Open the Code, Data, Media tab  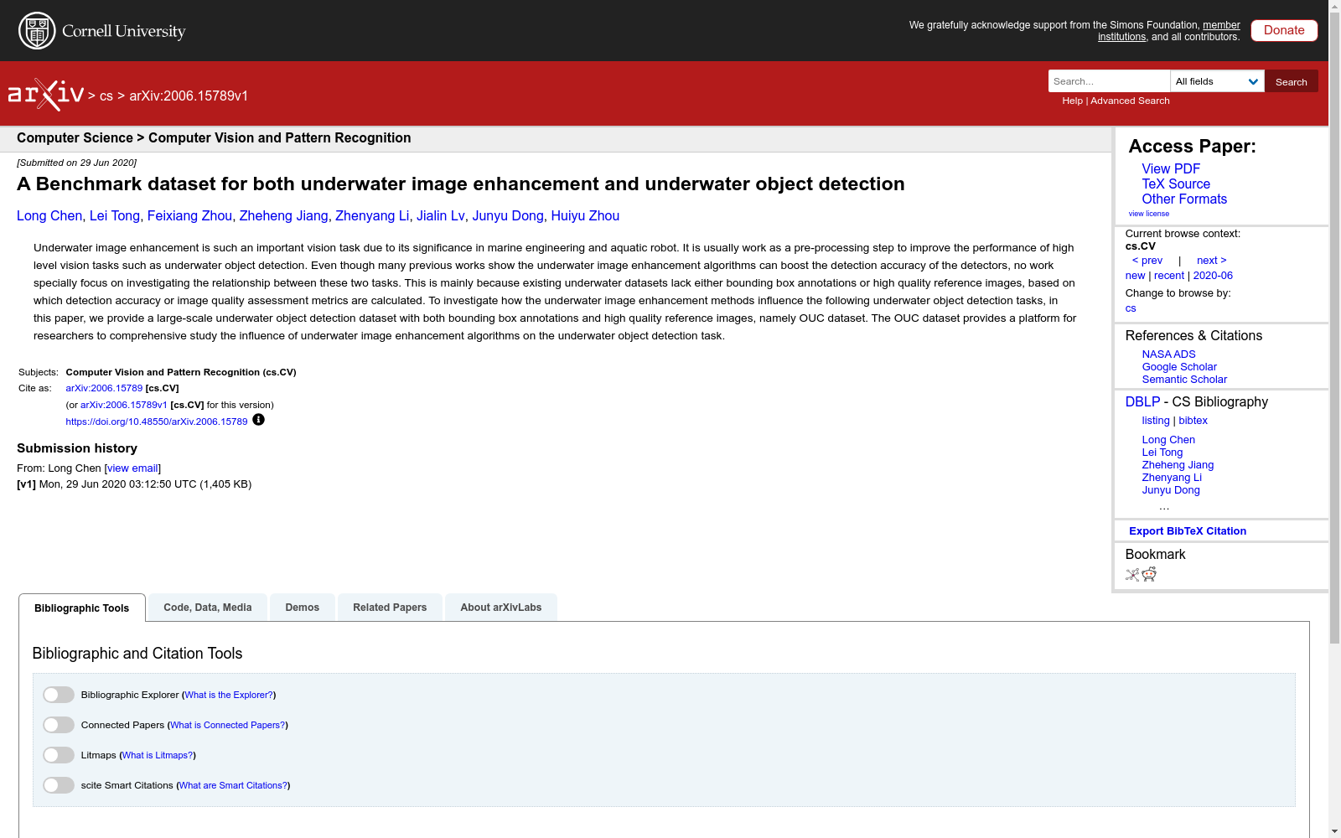[208, 608]
